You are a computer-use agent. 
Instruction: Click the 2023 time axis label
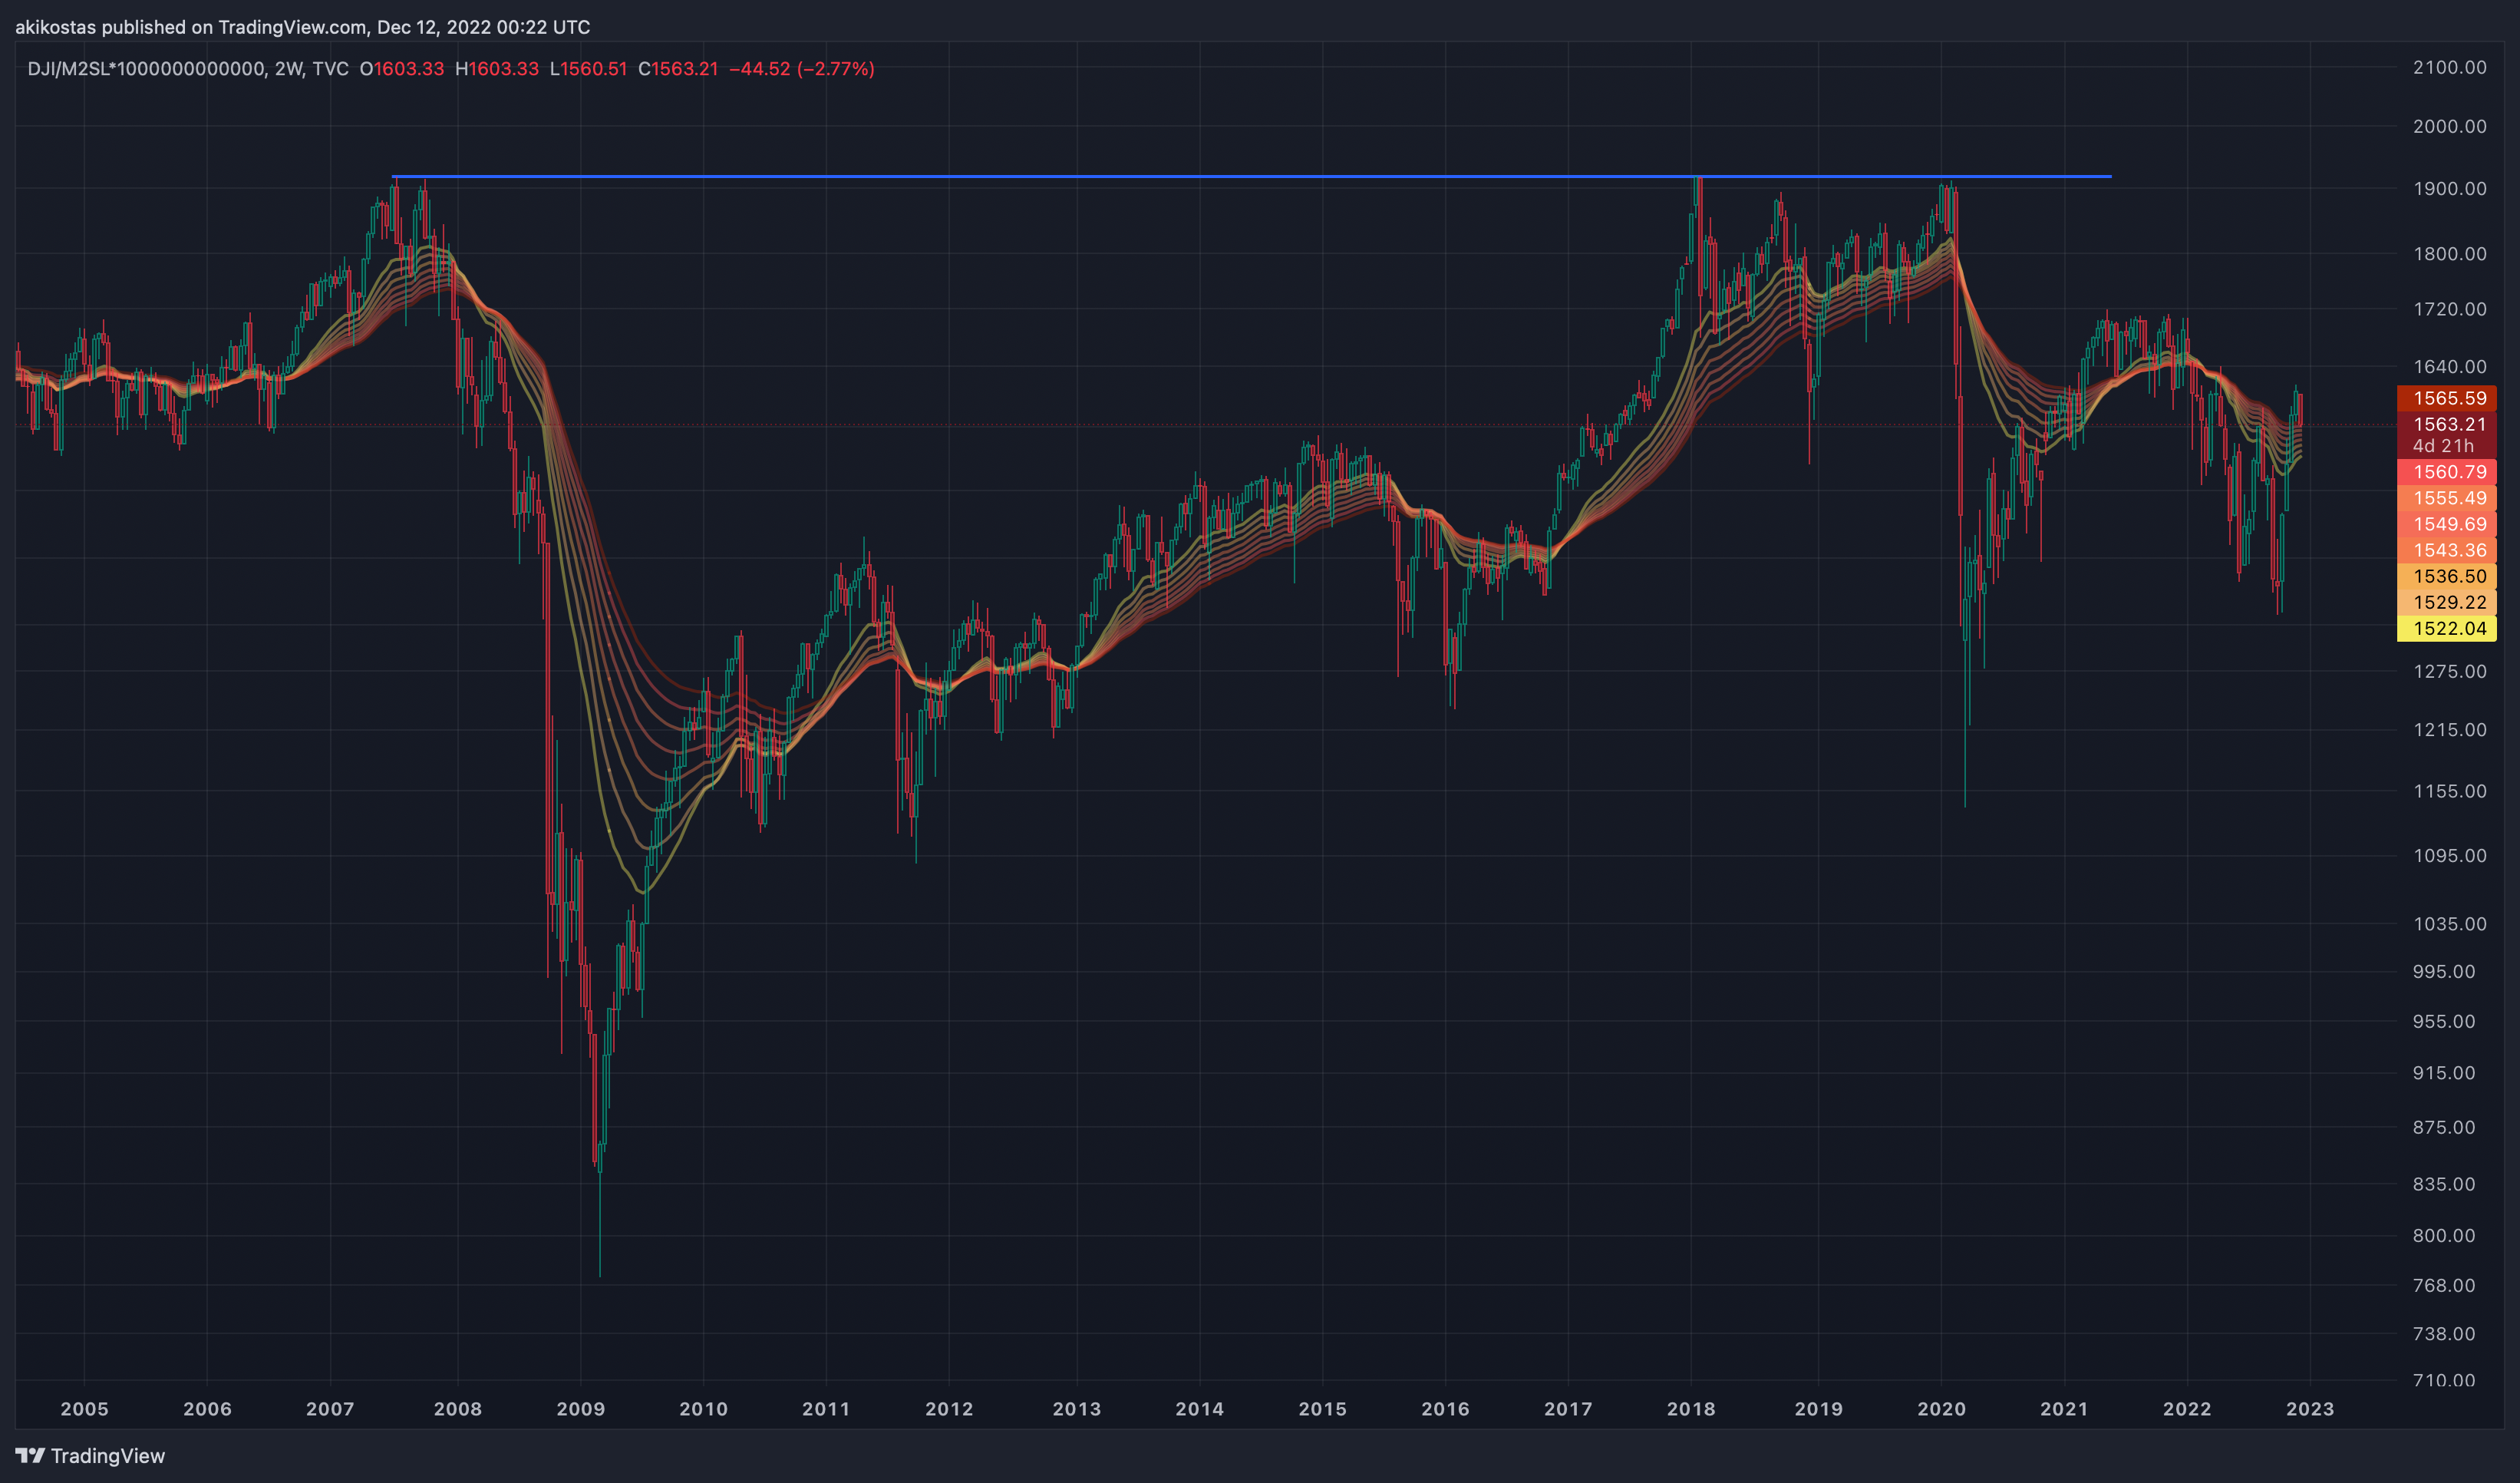2310,1409
